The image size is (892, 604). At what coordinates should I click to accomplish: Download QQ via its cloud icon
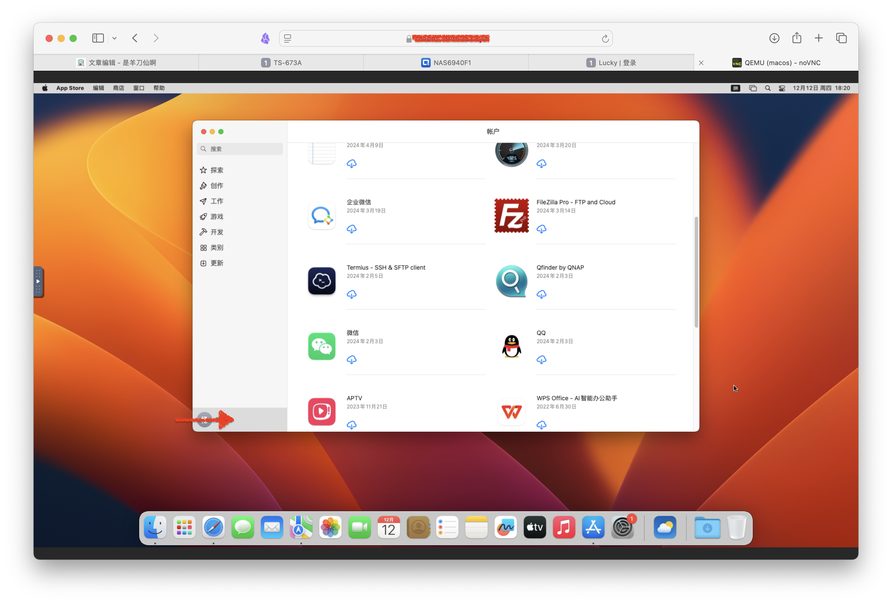[541, 360]
